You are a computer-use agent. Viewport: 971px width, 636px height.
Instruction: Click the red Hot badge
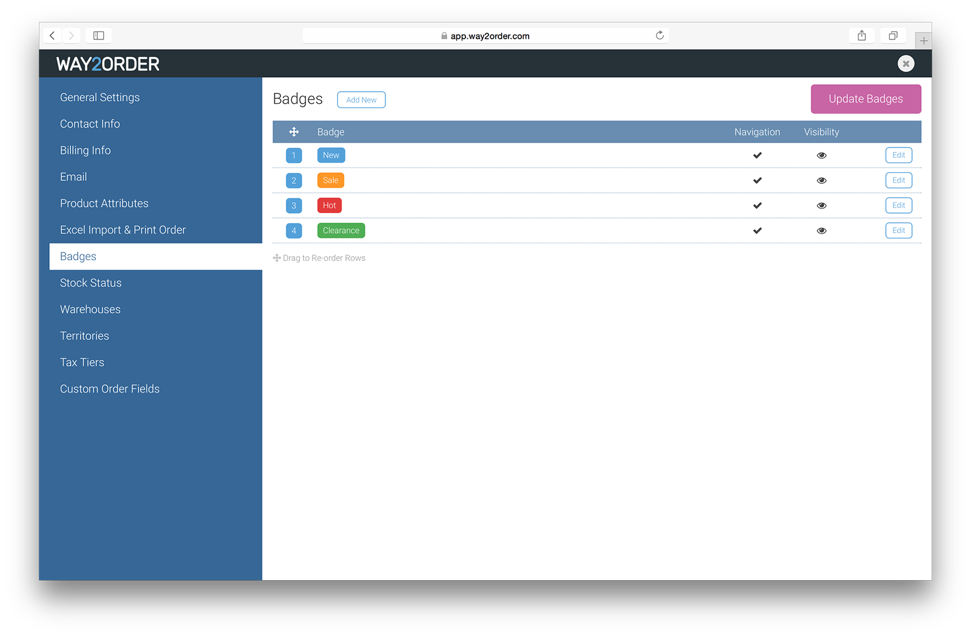[330, 205]
